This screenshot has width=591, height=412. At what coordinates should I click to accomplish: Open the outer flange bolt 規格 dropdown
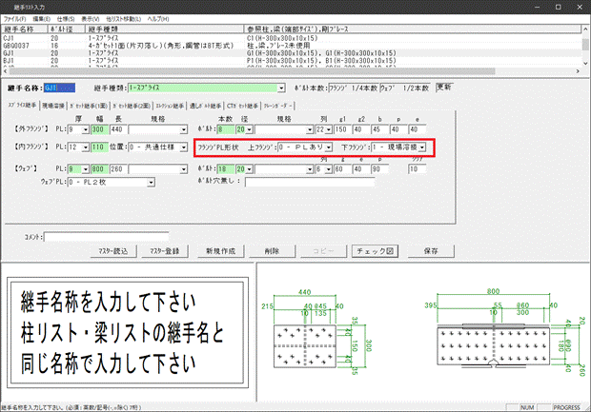(x=310, y=129)
